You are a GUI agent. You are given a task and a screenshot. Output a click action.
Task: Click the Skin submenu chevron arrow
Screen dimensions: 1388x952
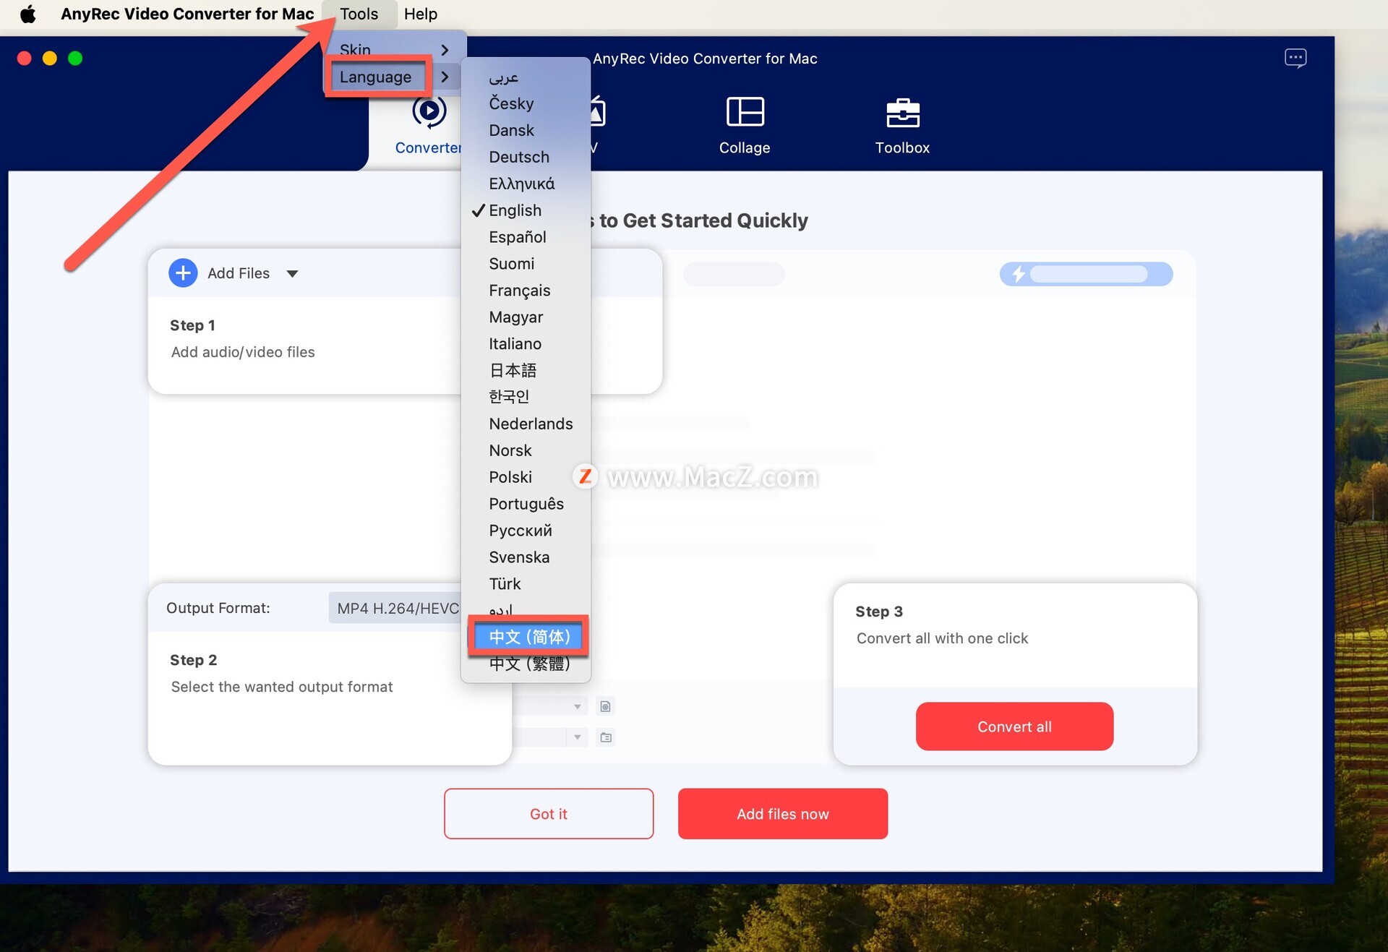445,50
